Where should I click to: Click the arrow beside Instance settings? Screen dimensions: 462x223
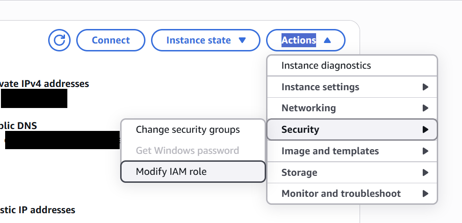[425, 87]
